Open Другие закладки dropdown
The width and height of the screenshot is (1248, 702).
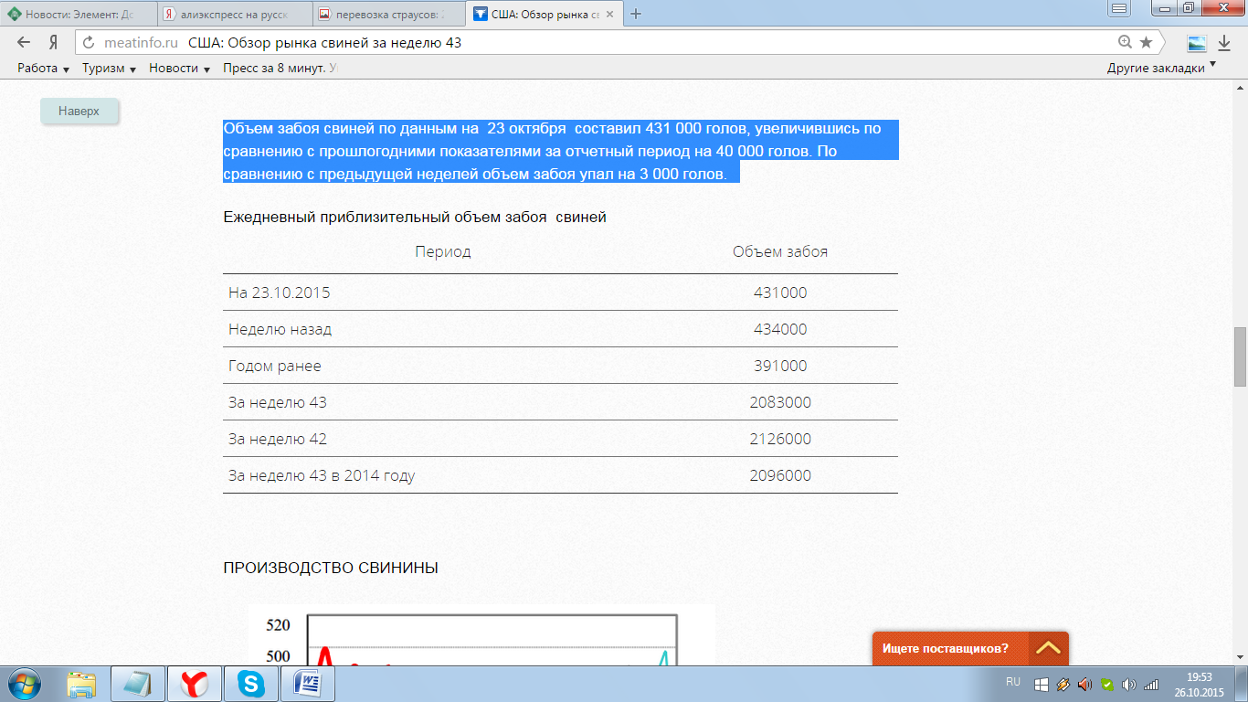[x=1161, y=69]
